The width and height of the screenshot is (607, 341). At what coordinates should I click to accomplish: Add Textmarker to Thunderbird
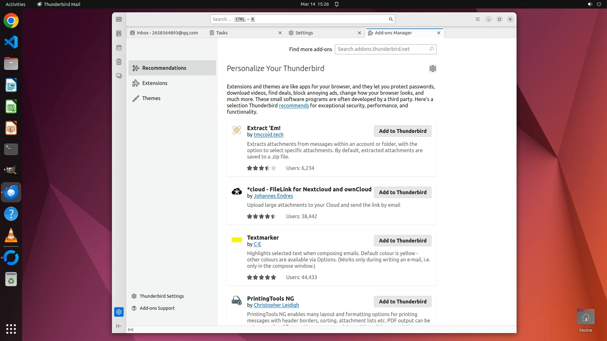pyautogui.click(x=402, y=241)
